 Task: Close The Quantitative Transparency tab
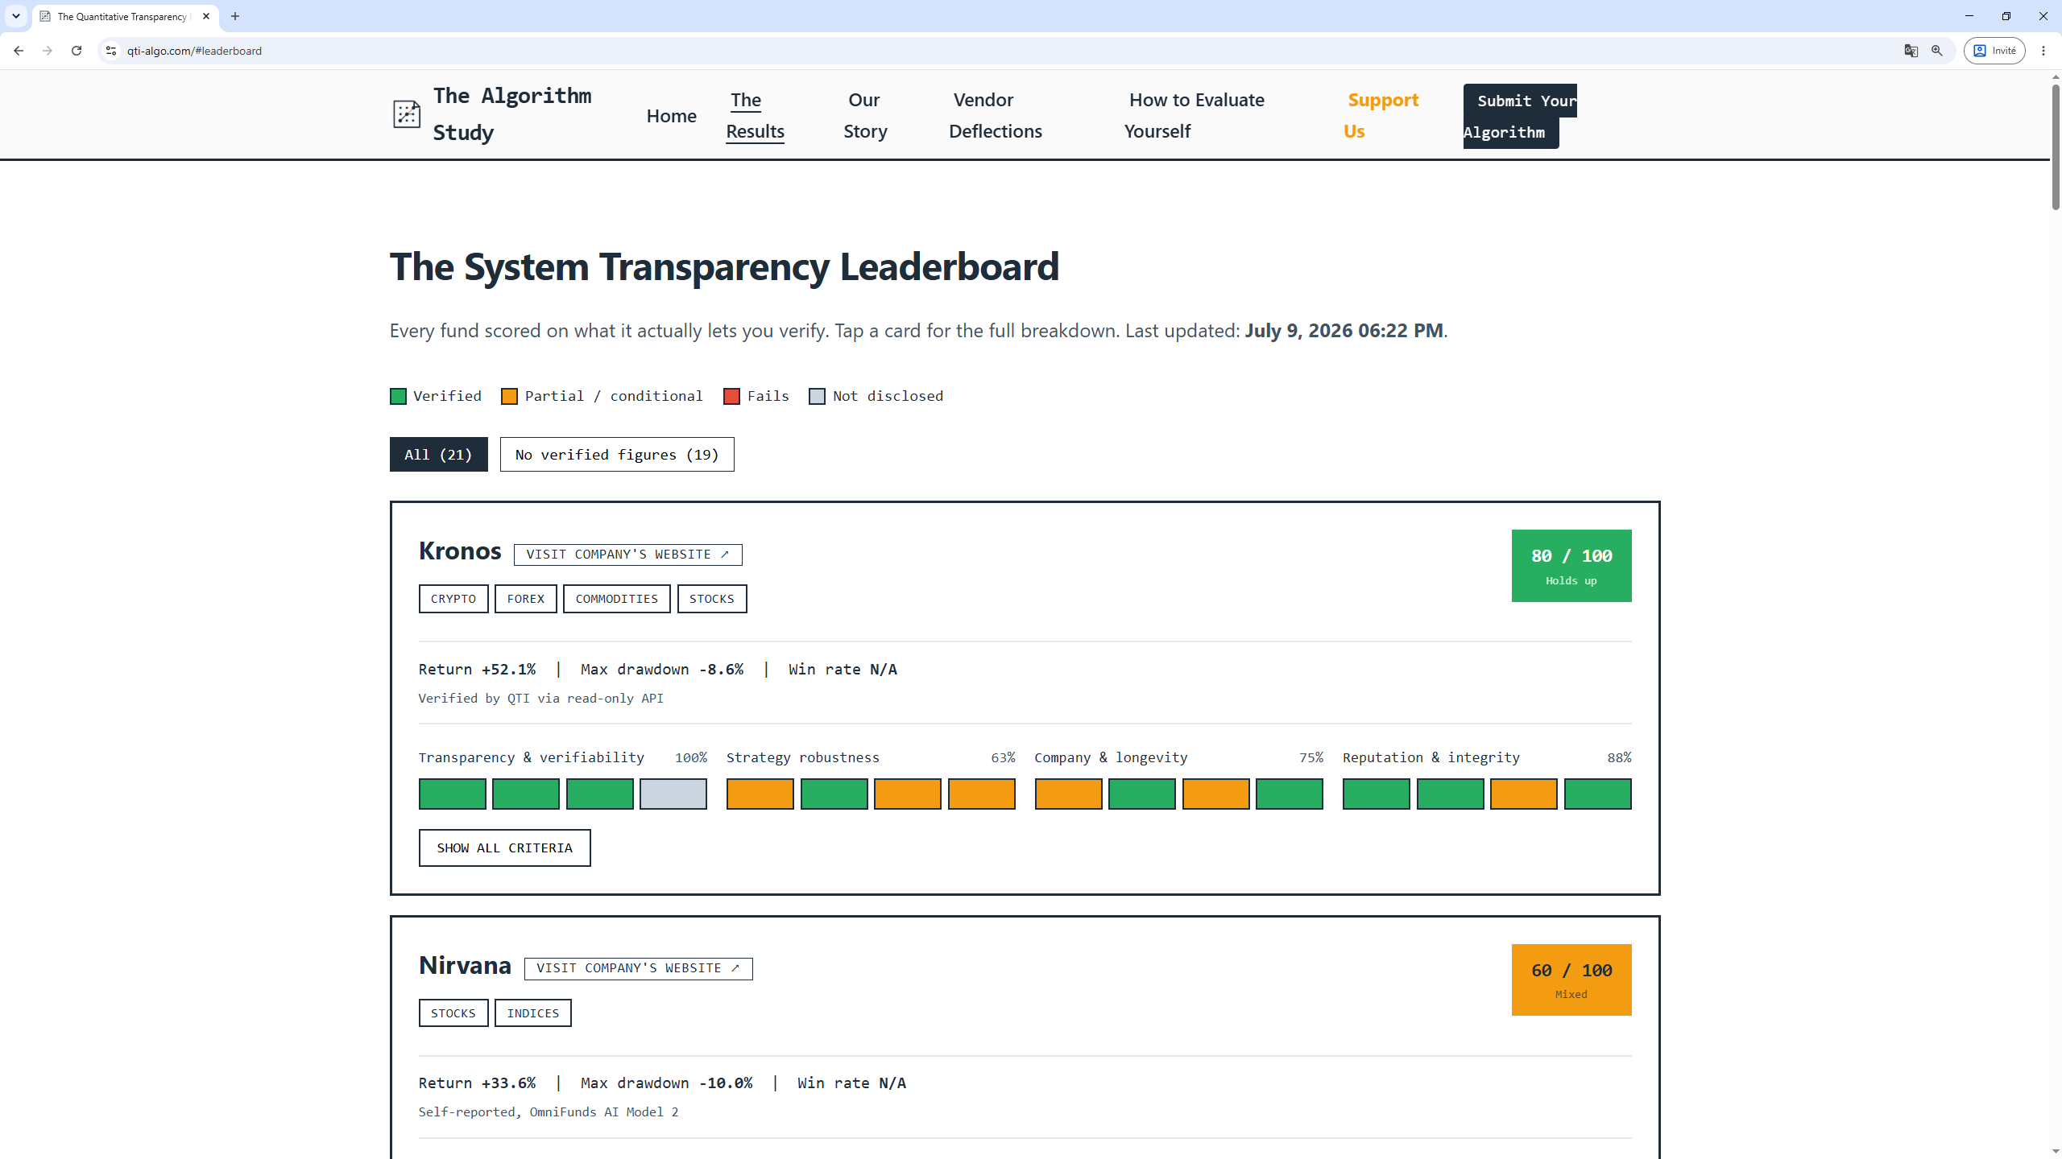tap(206, 16)
